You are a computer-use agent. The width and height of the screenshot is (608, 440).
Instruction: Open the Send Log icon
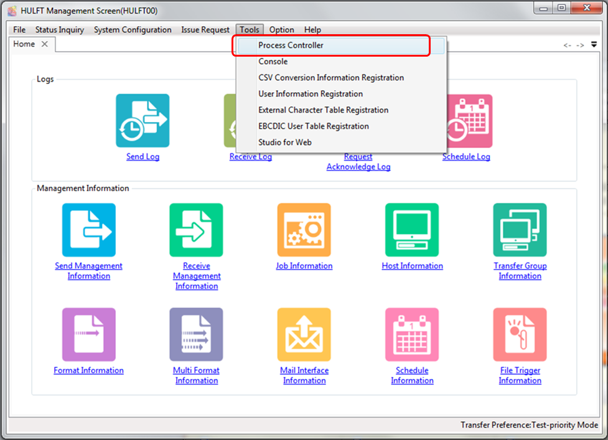143,121
